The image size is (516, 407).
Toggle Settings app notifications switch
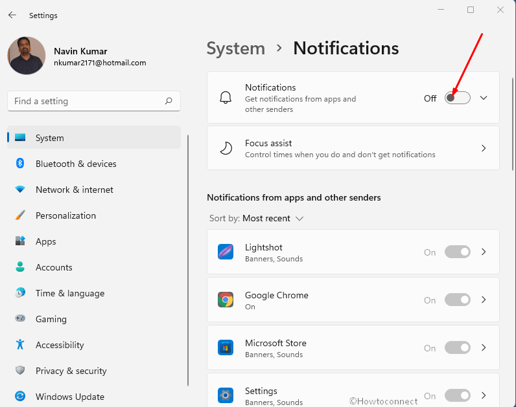(458, 395)
